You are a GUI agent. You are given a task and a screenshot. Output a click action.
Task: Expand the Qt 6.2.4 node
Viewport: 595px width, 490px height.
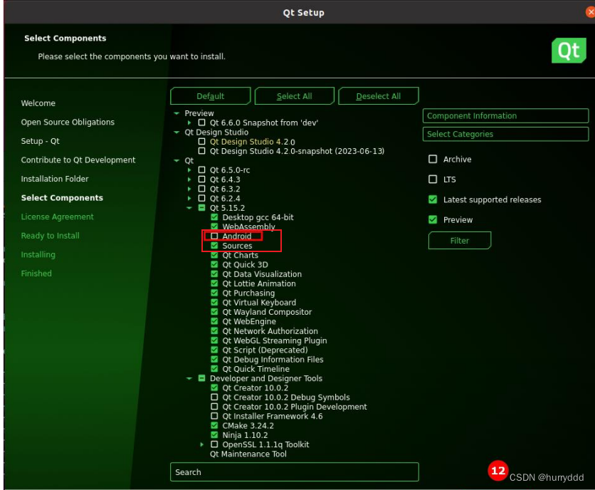point(189,198)
